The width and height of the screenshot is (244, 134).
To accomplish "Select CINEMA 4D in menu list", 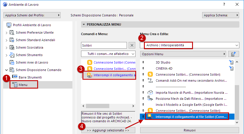I will click(x=164, y=68).
